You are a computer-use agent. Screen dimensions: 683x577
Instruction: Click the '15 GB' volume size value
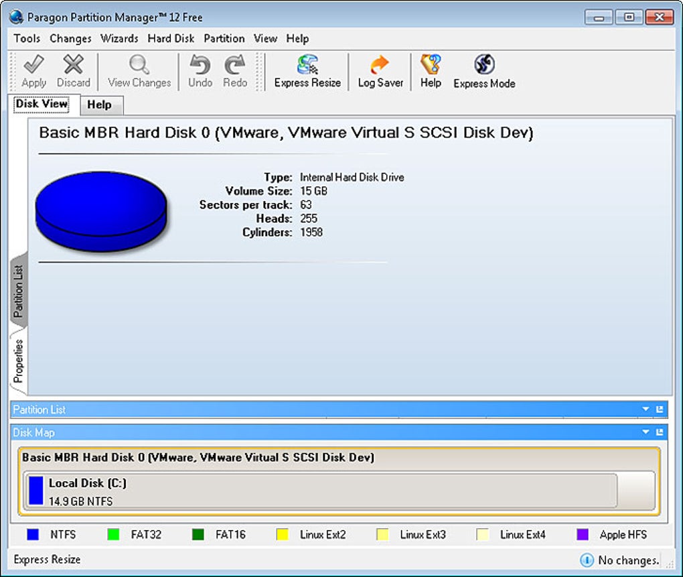pos(313,191)
